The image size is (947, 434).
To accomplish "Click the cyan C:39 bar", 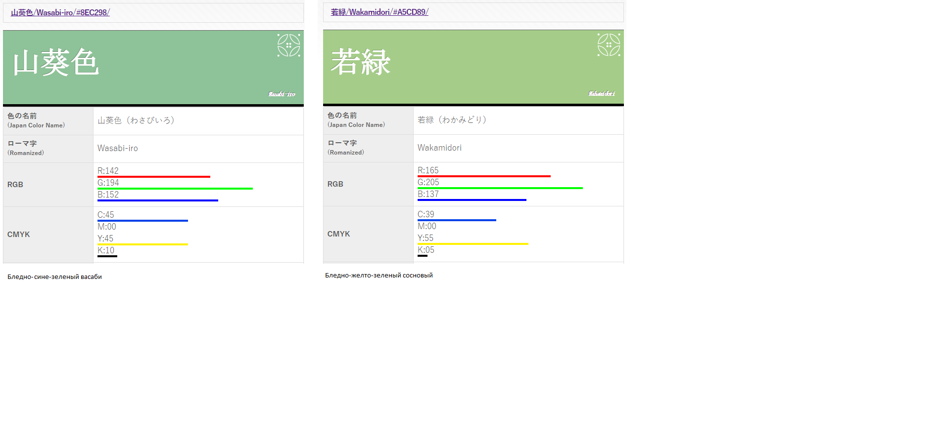I will (x=457, y=220).
